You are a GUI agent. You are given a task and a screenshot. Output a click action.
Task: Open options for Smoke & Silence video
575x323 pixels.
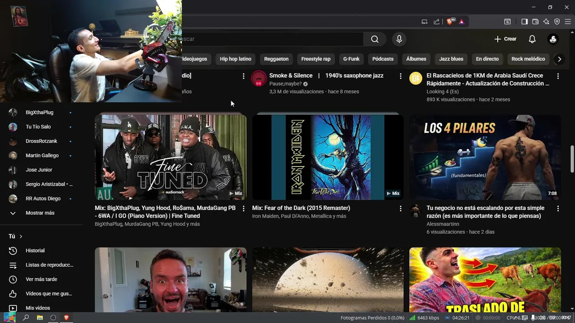click(400, 76)
